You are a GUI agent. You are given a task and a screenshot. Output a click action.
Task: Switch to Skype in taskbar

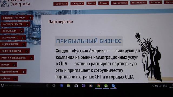113,86
